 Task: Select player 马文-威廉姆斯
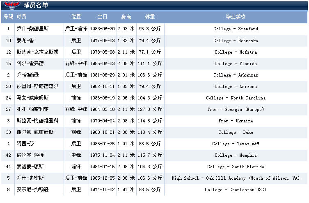click(32, 98)
